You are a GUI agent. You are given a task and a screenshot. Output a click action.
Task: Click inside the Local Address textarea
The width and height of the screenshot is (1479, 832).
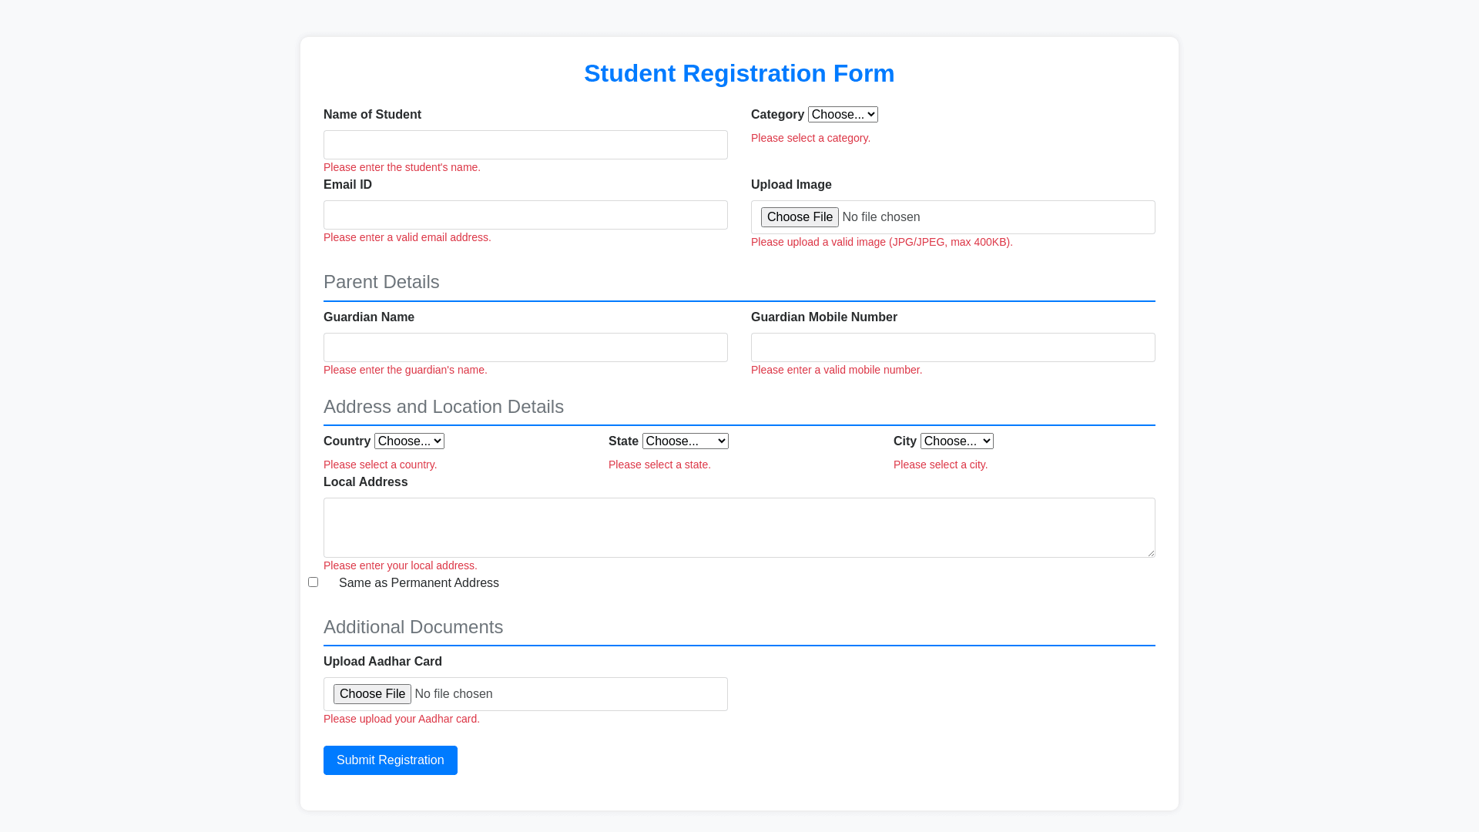pos(738,528)
